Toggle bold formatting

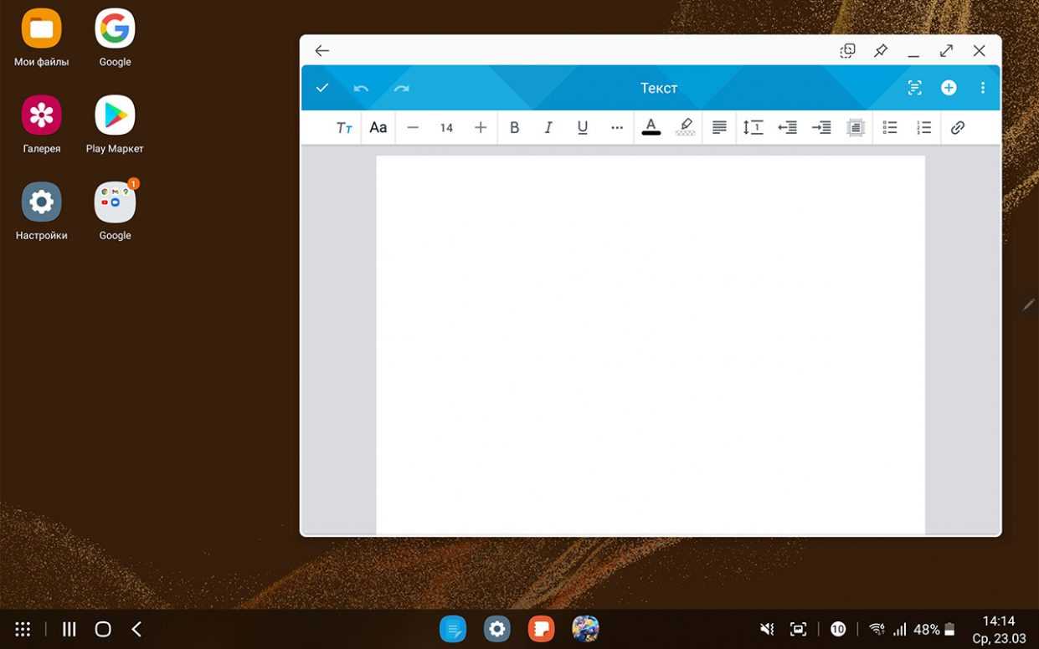pos(514,128)
